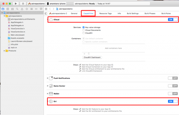Switch to the Build Settings tab
Screen dimensions: 179x115
(133, 14)
